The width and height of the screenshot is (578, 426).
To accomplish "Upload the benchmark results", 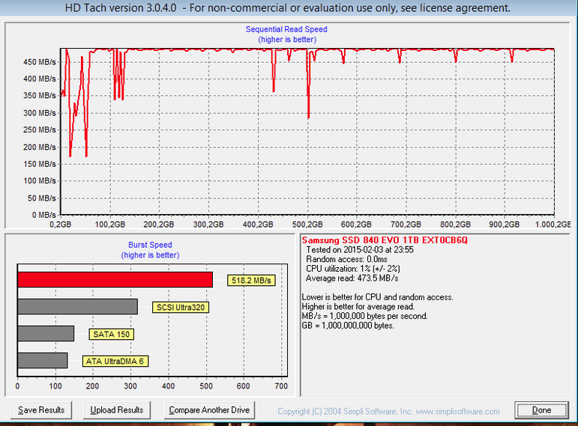I will (x=117, y=410).
